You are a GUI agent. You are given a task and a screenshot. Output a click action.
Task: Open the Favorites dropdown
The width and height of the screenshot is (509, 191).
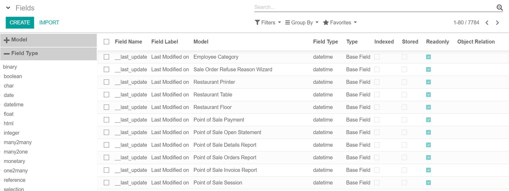pyautogui.click(x=340, y=22)
